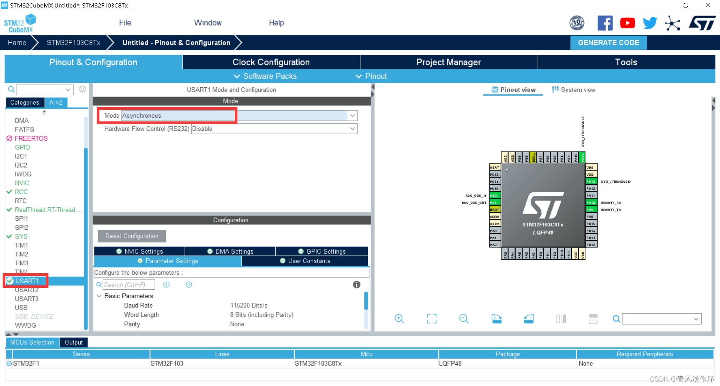Select FREERTOS in the peripheral list
720x386 pixels.
(31, 138)
